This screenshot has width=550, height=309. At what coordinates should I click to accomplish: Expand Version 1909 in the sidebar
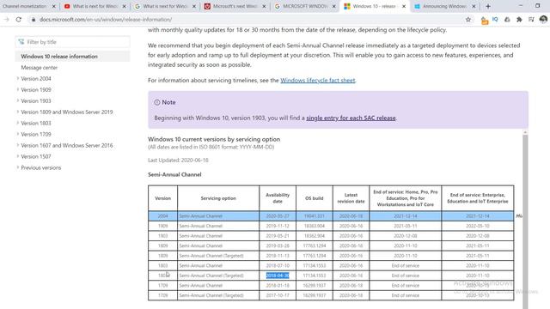[x=36, y=90]
